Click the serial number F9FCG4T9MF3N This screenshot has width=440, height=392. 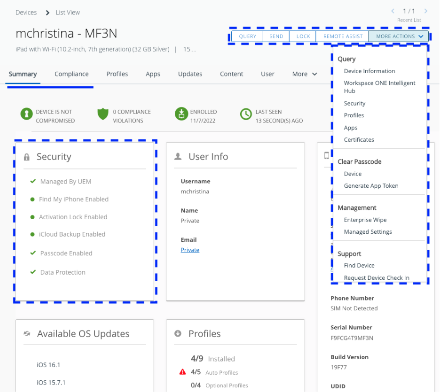[352, 338]
